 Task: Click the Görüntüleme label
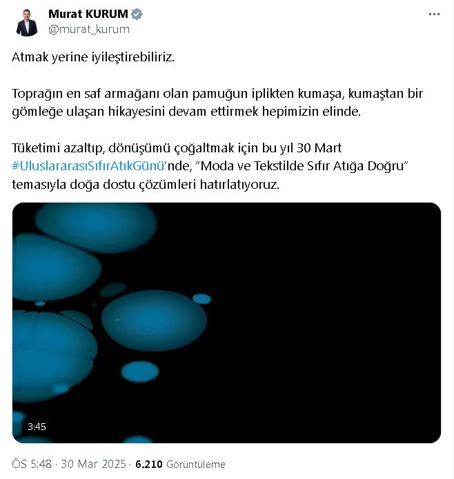pos(196,465)
